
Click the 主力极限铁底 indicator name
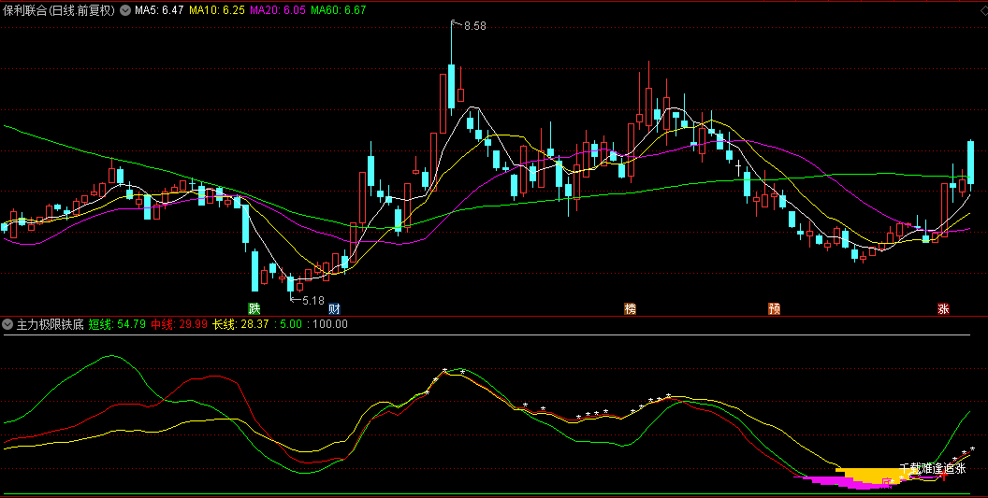point(50,324)
